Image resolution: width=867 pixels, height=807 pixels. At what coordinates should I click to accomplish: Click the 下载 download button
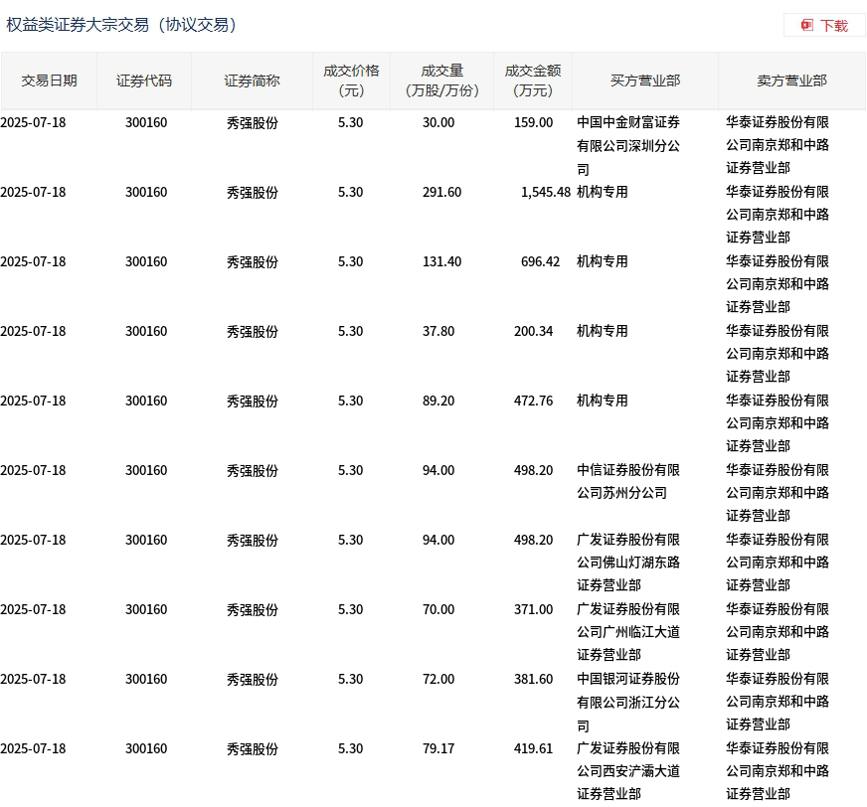[824, 26]
